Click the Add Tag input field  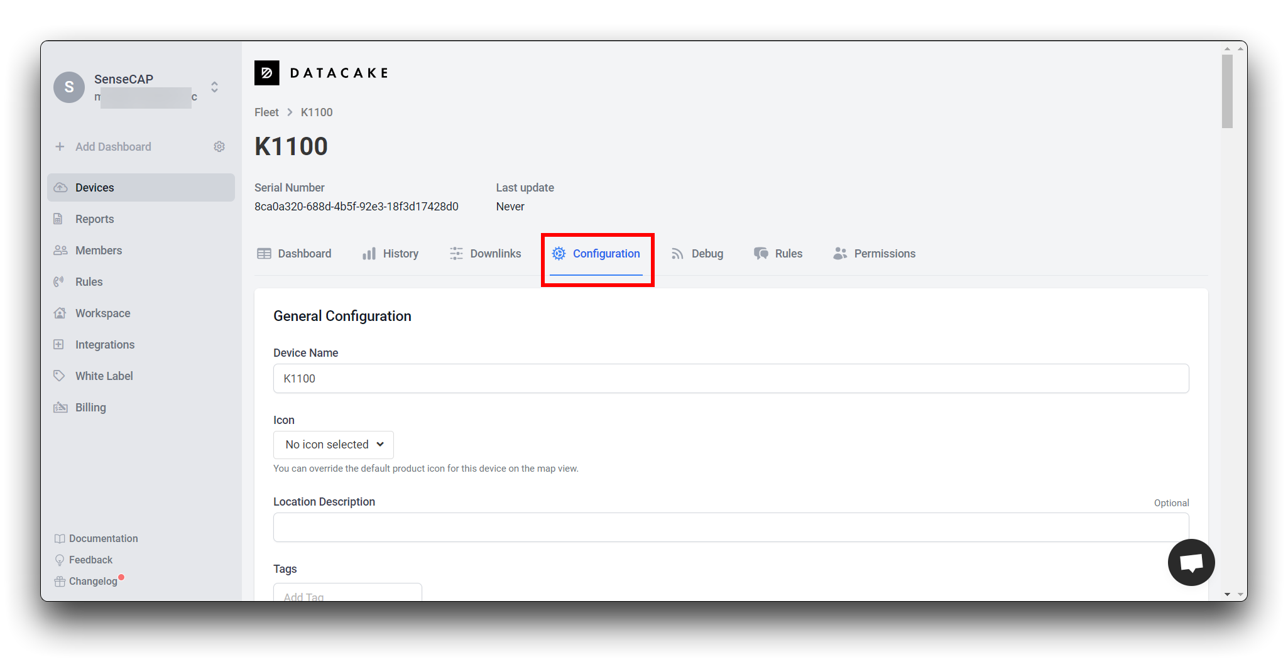[x=347, y=594]
